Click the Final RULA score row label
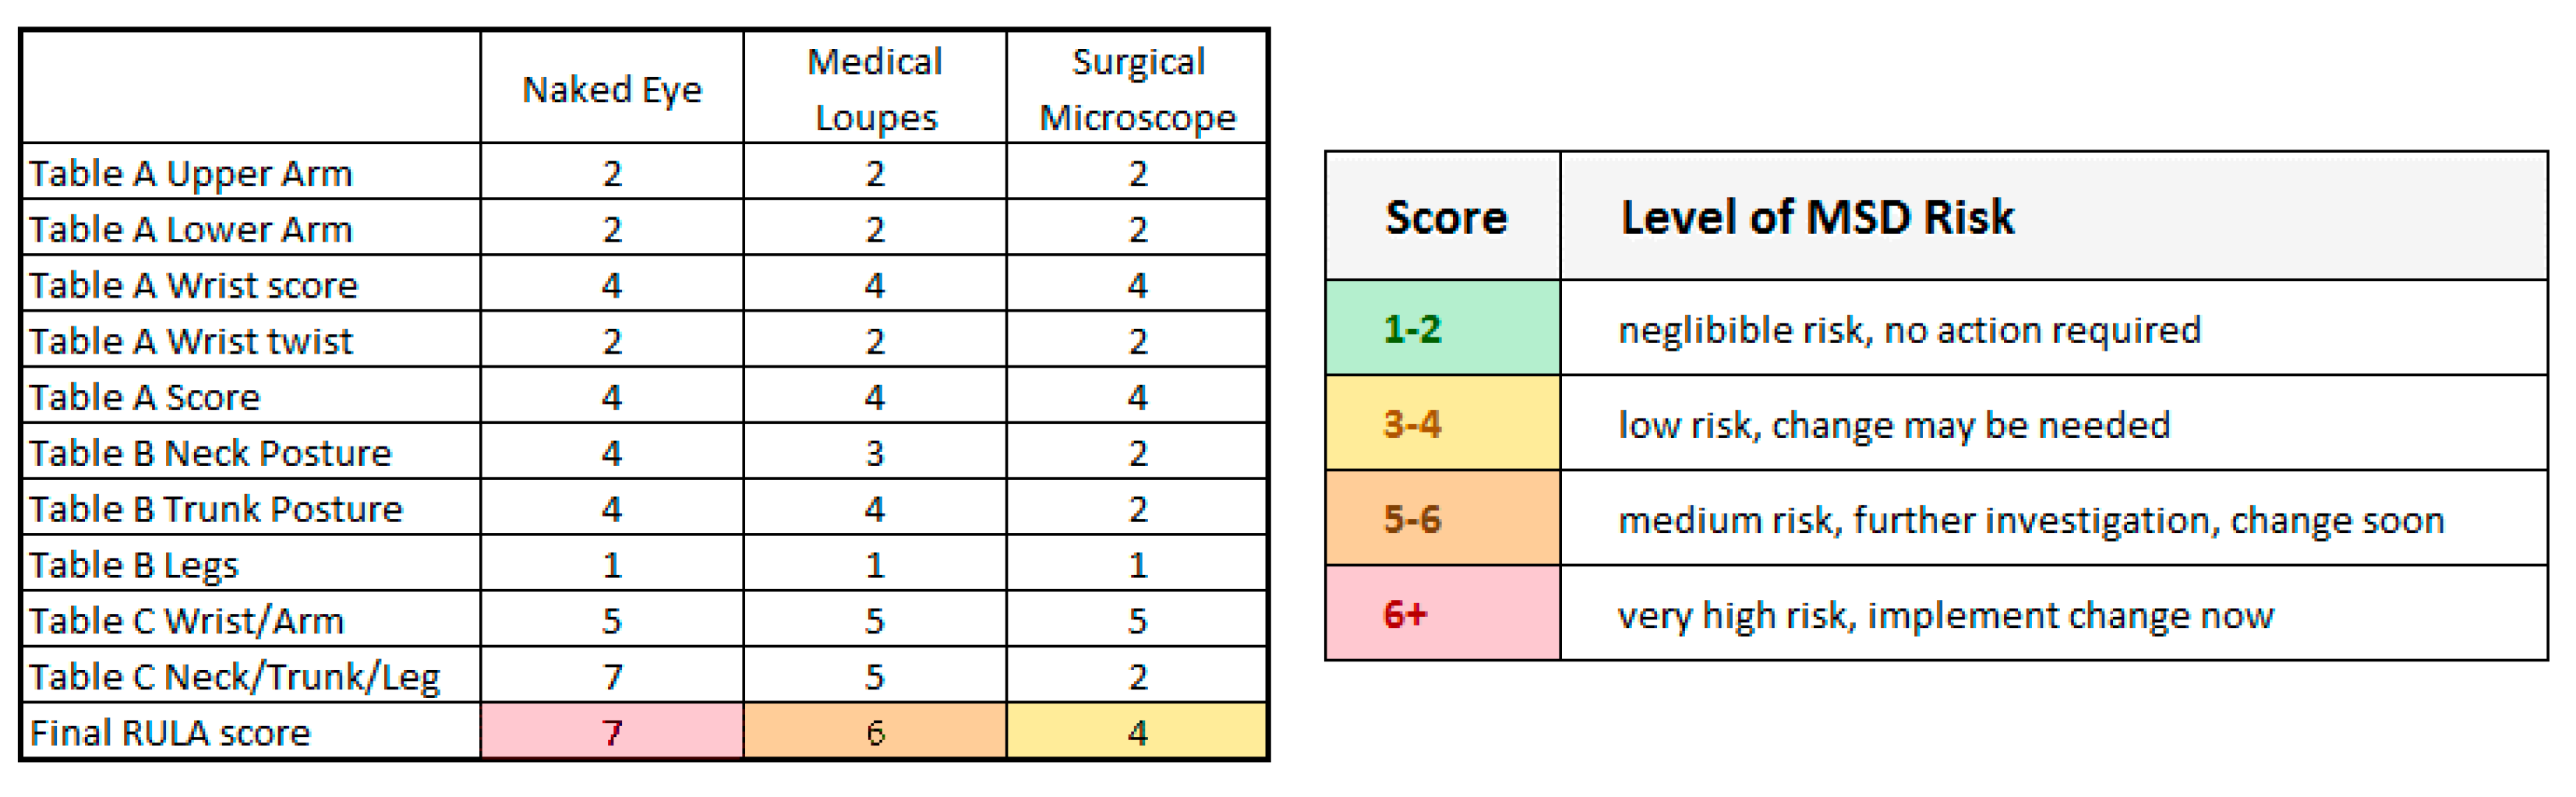Image resolution: width=2576 pixels, height=797 pixels. pos(171,733)
